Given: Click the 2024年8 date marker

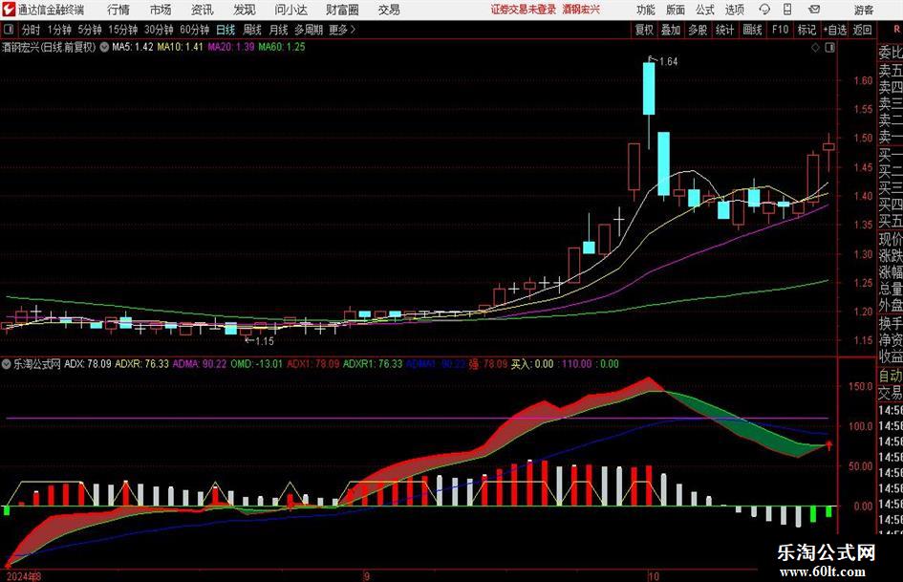Looking at the screenshot, I should (x=24, y=576).
